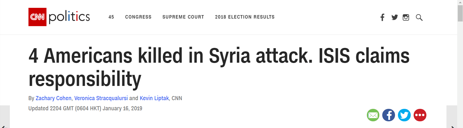Open the header Instagram icon
The image size is (463, 128).
406,17
